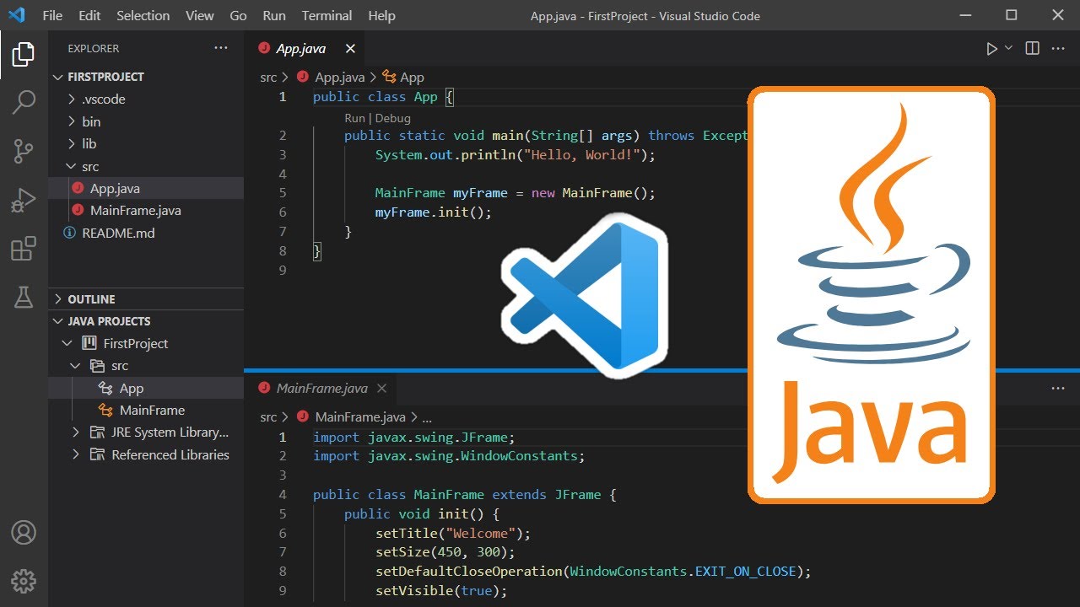Image resolution: width=1080 pixels, height=607 pixels.
Task: Select App class in Java Projects
Action: (x=146, y=388)
